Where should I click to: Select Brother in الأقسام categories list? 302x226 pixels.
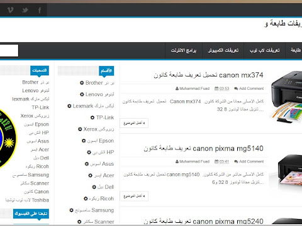100,83
